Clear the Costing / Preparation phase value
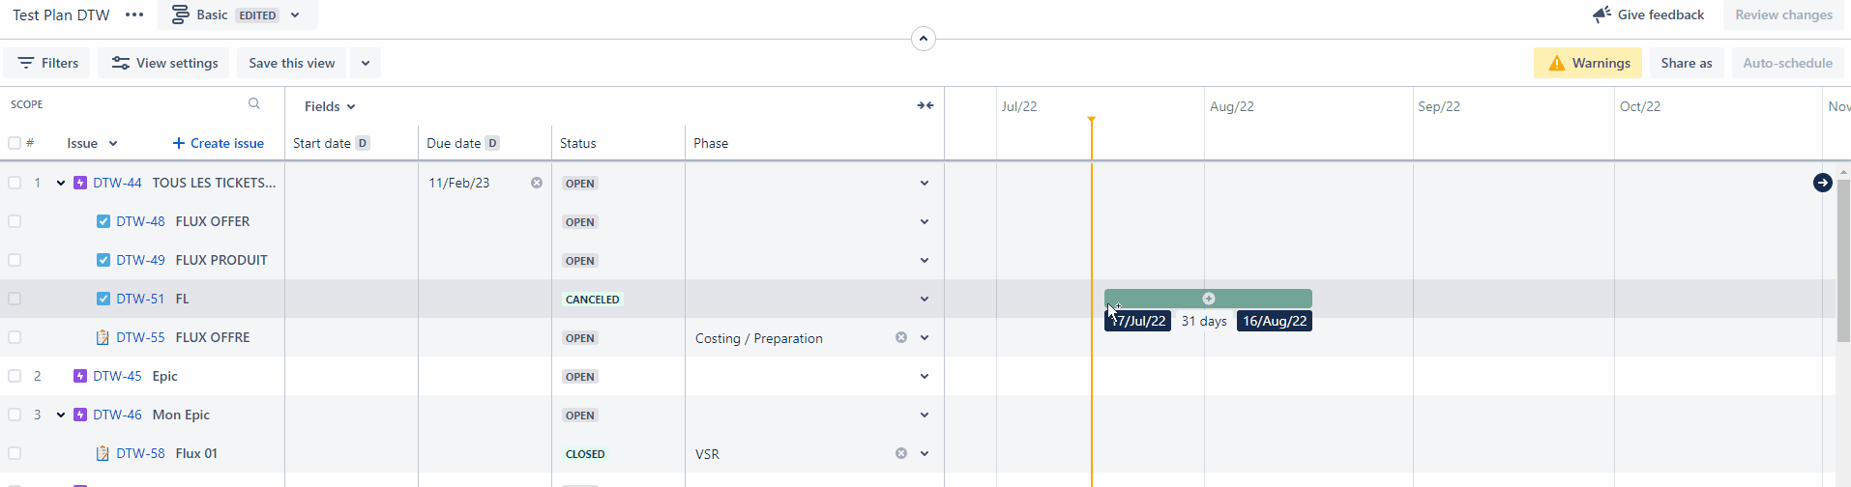Image resolution: width=1851 pixels, height=487 pixels. 901,337
